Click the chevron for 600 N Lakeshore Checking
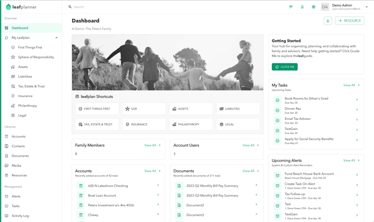 (x=158, y=185)
